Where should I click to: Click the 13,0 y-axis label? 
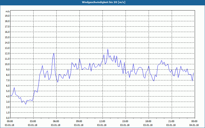click(x=7, y=48)
